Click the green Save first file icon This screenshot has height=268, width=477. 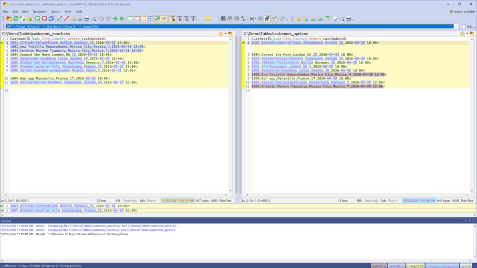(37, 19)
